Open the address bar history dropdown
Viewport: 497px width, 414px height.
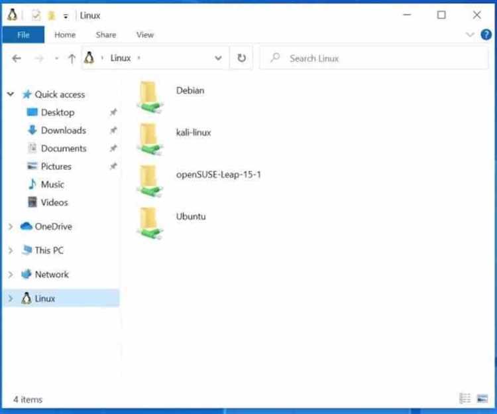tap(218, 58)
